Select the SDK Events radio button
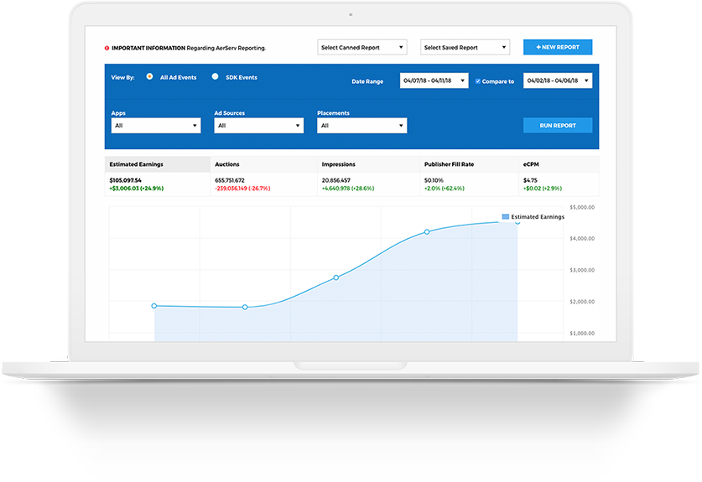This screenshot has width=702, height=482. pos(216,76)
